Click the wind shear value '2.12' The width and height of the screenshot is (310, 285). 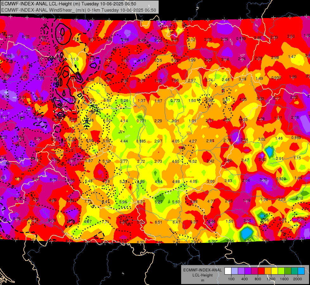(x=299, y=198)
